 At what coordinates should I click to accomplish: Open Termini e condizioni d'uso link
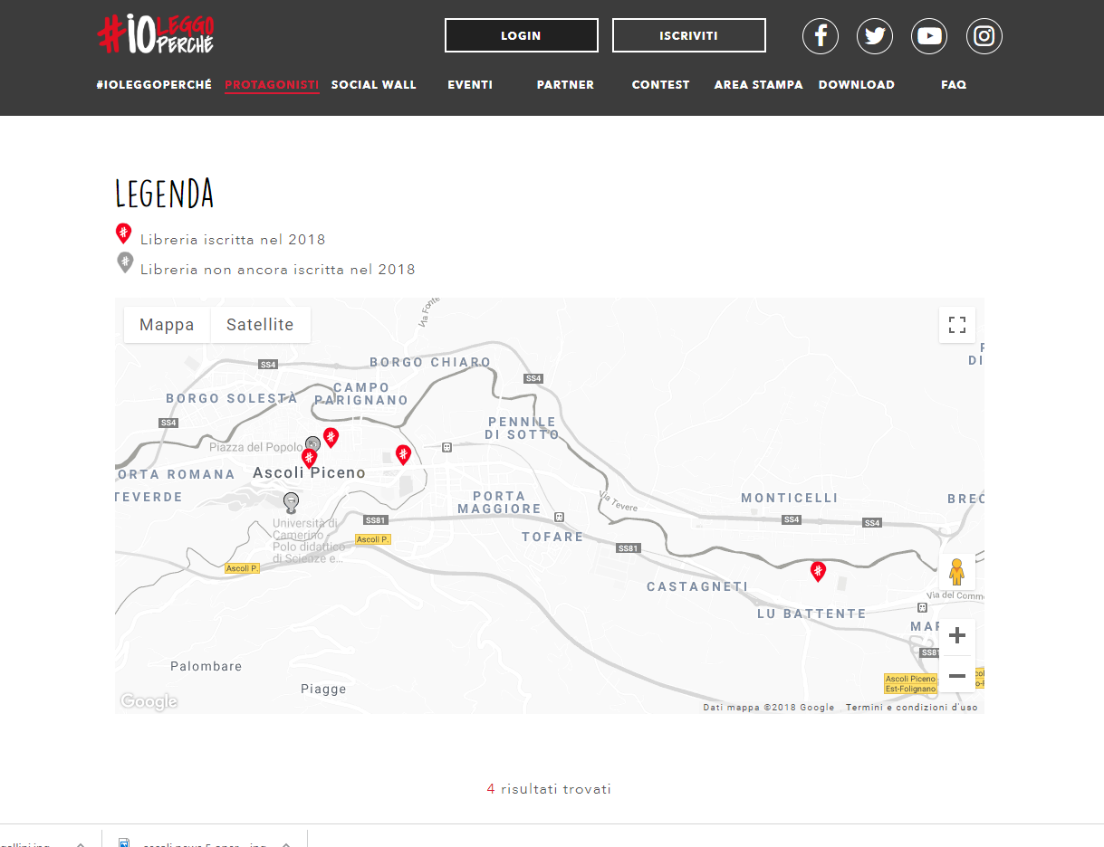(x=912, y=708)
